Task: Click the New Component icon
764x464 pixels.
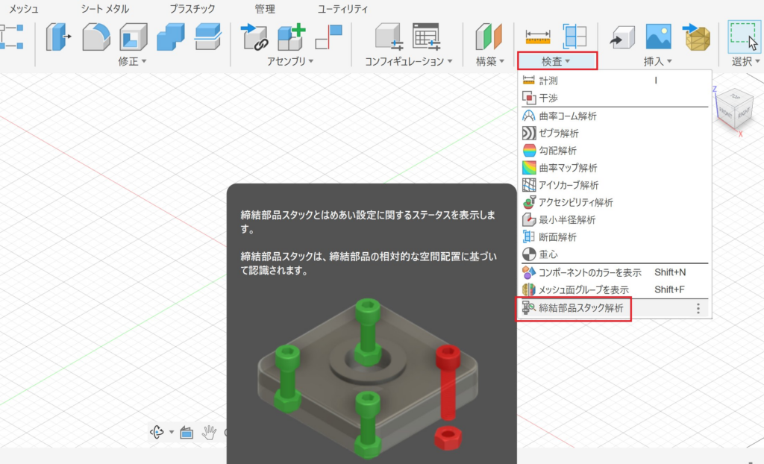Action: pyautogui.click(x=292, y=36)
